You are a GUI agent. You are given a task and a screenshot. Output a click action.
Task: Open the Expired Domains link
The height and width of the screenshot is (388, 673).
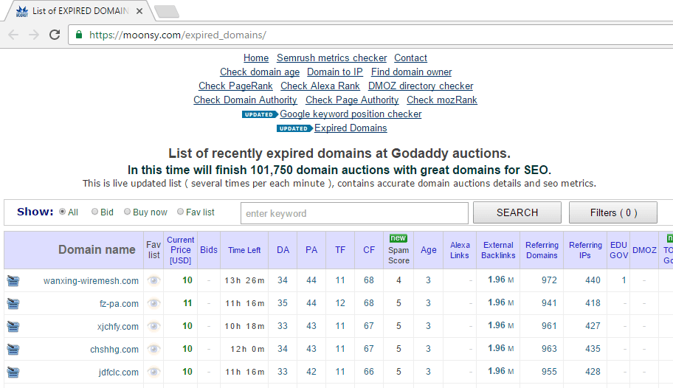pos(351,128)
